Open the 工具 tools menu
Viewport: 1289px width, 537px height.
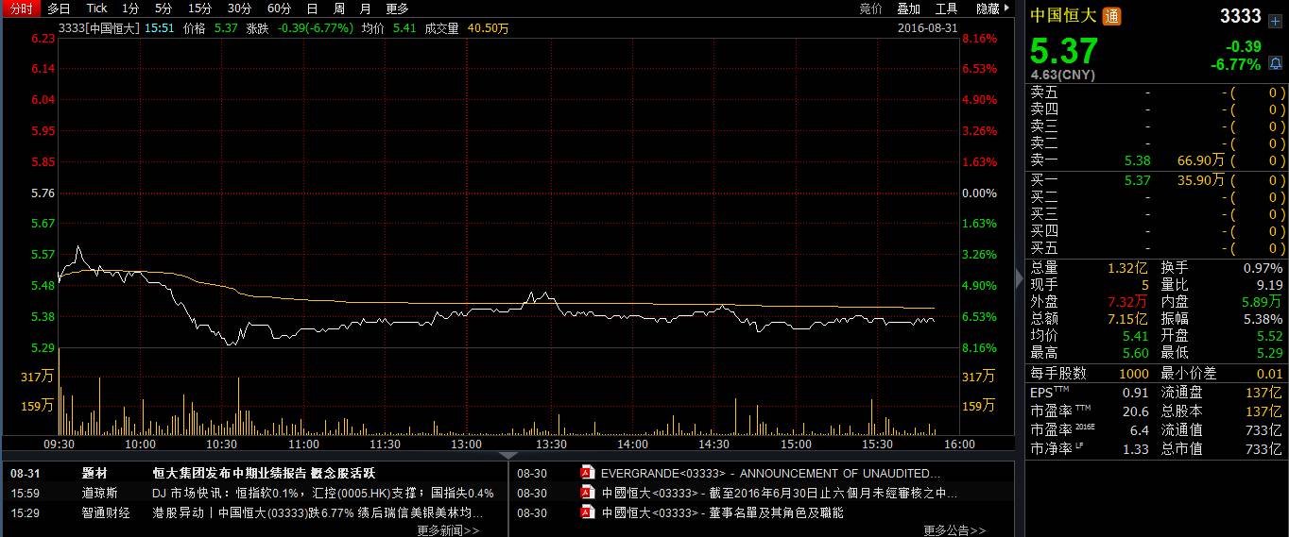[946, 8]
